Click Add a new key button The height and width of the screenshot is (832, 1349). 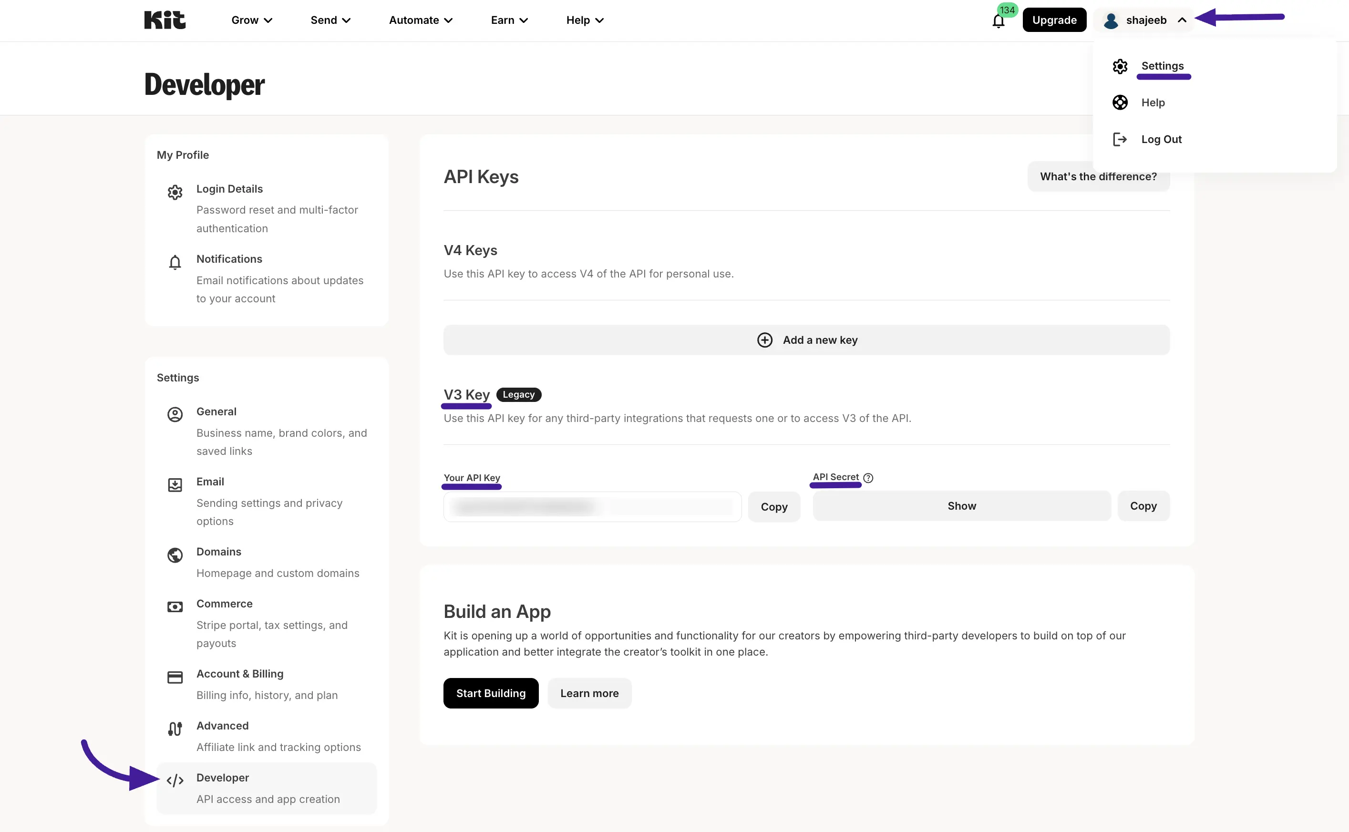point(806,340)
